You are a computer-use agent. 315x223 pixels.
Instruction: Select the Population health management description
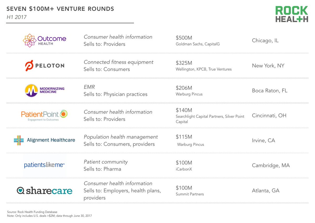point(121,137)
